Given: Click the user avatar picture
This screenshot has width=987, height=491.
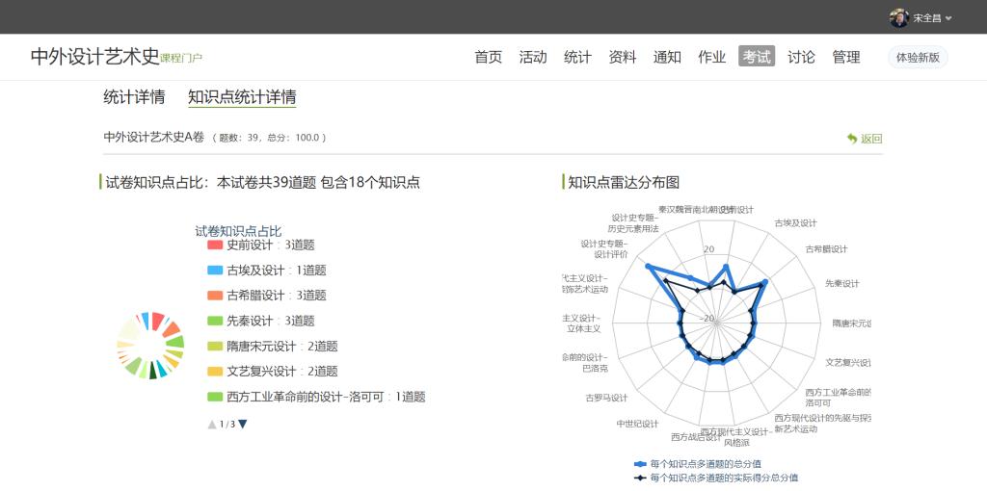Looking at the screenshot, I should (898, 17).
